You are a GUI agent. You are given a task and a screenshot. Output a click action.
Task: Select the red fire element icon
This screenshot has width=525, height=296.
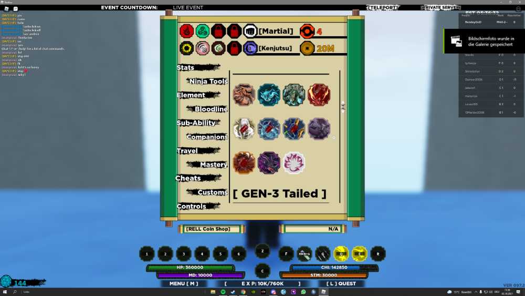click(x=186, y=31)
